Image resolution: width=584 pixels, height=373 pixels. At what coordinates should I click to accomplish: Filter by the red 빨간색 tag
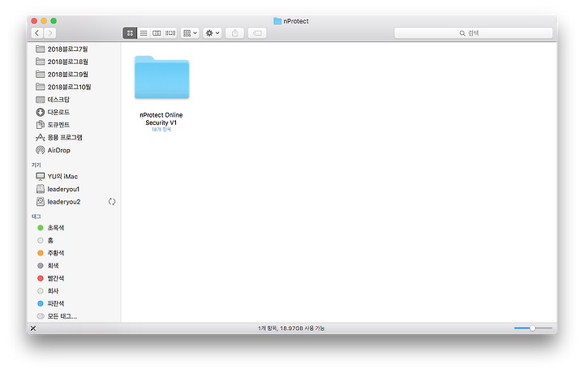[75, 278]
